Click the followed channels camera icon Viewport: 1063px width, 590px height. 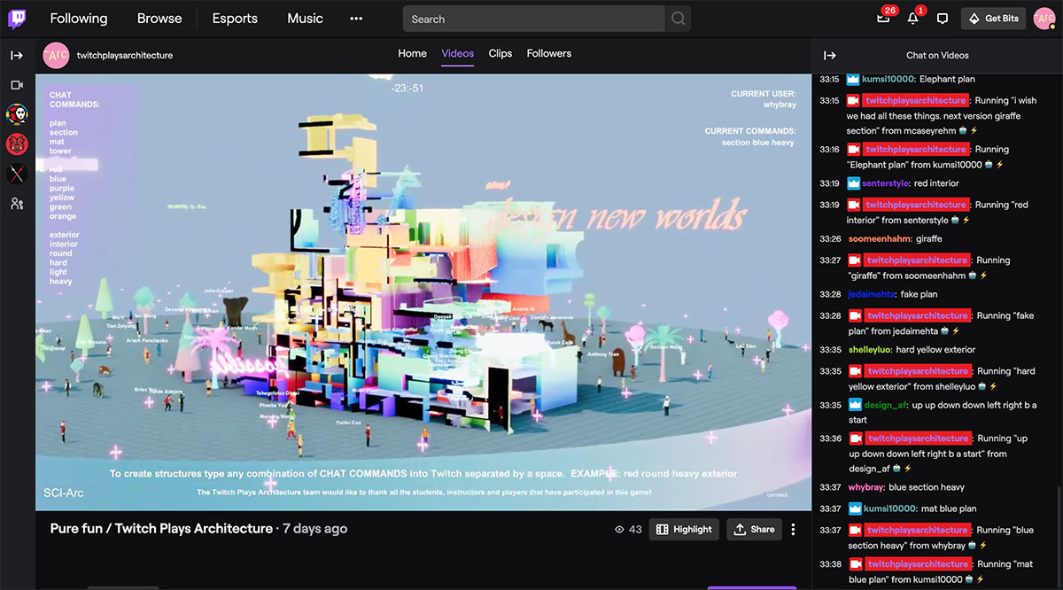click(x=17, y=85)
